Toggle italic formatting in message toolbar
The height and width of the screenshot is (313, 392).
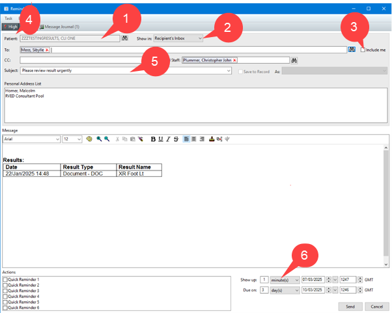(x=160, y=139)
